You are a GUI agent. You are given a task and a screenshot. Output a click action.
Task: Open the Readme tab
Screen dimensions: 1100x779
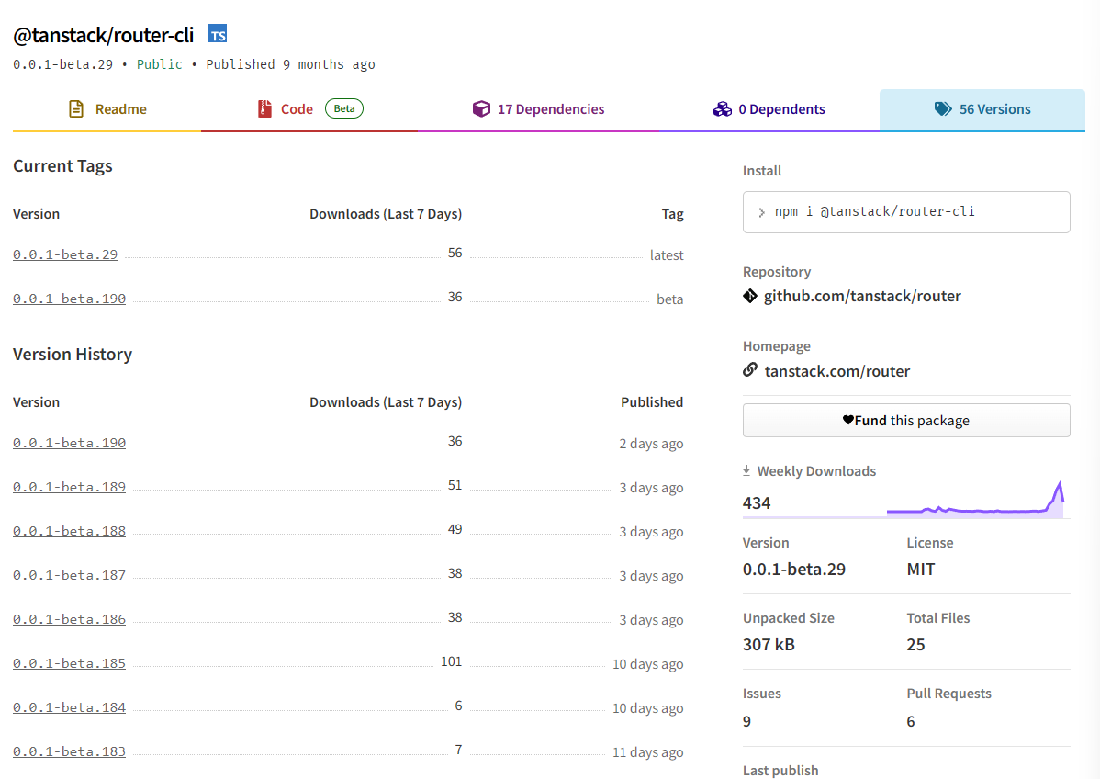(120, 109)
